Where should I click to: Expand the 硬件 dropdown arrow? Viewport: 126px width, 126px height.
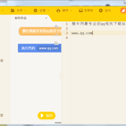point(71,10)
